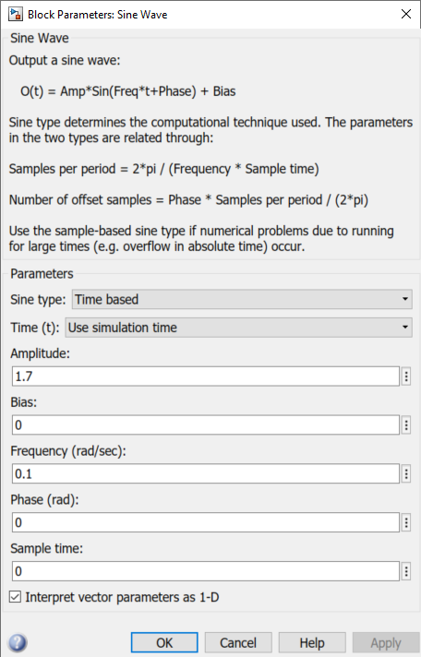421x657 pixels.
Task: Click into the Sample time field
Action: (x=206, y=571)
